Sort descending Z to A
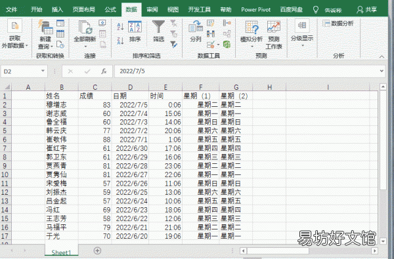This screenshot has width=394, height=259. (x=120, y=41)
